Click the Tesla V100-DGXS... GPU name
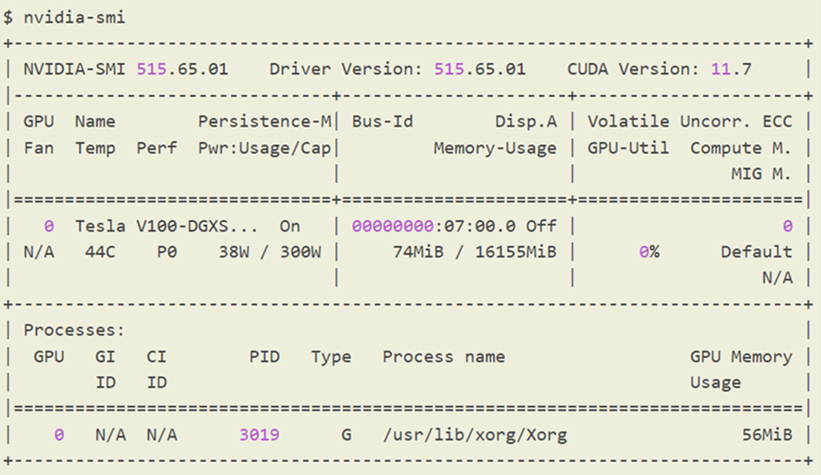This screenshot has width=821, height=475. click(x=167, y=226)
